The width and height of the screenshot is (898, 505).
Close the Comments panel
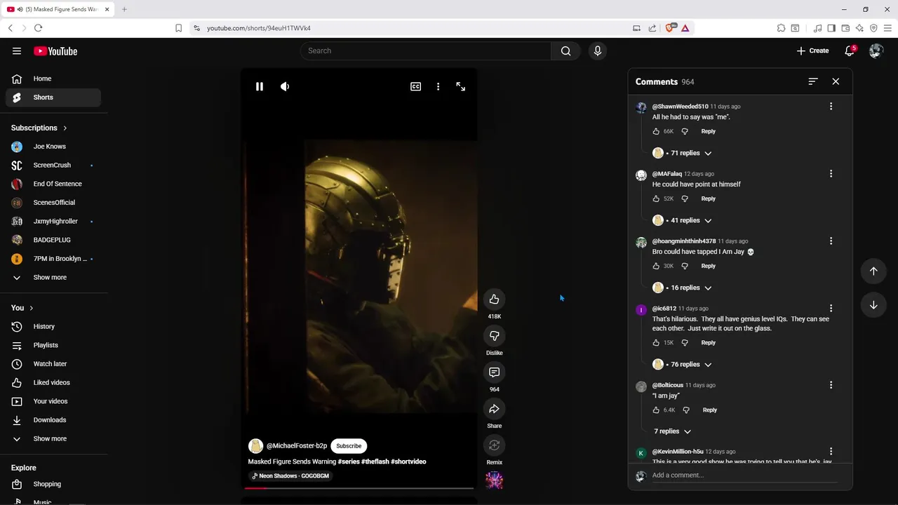click(836, 81)
